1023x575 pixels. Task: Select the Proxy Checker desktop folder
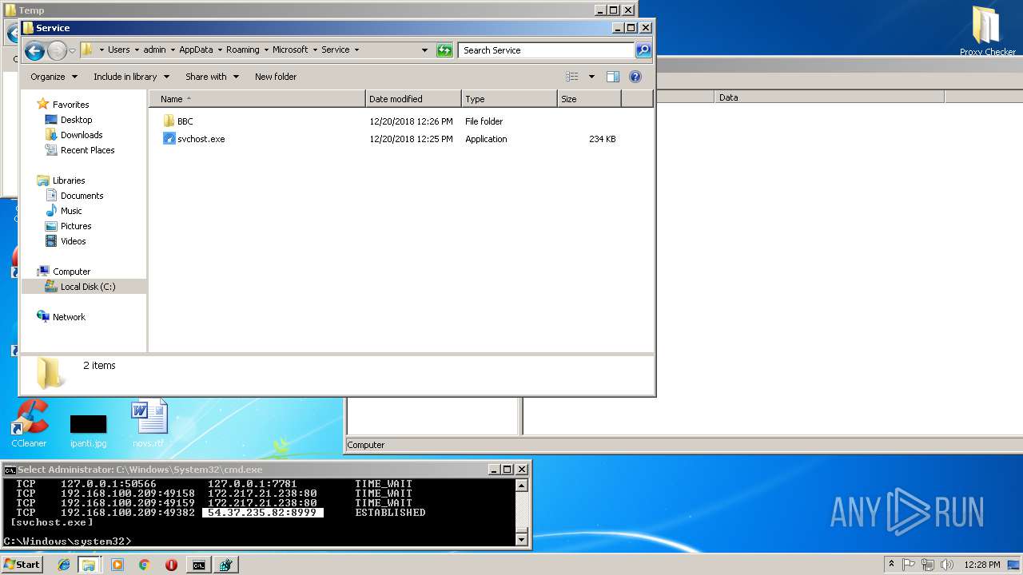click(988, 31)
